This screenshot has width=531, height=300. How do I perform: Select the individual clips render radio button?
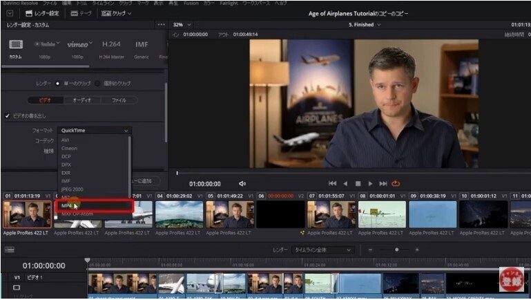(97, 83)
